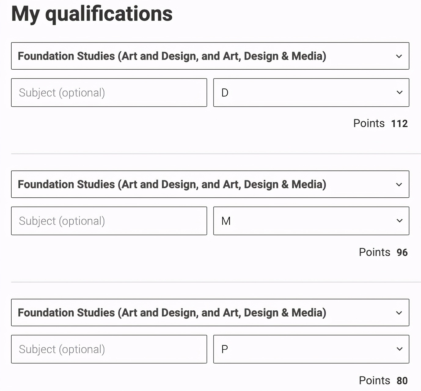Click the chevron arrow beside grade P

pyautogui.click(x=399, y=349)
